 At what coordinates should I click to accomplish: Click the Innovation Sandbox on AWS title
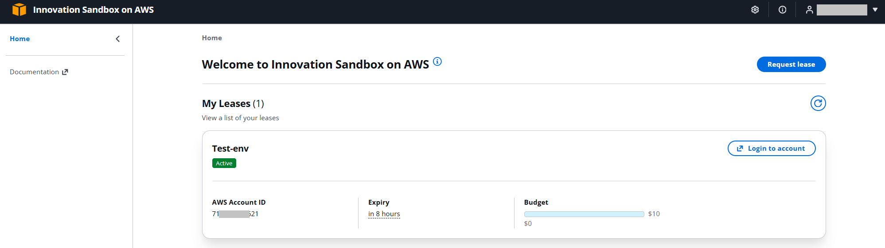coord(94,10)
